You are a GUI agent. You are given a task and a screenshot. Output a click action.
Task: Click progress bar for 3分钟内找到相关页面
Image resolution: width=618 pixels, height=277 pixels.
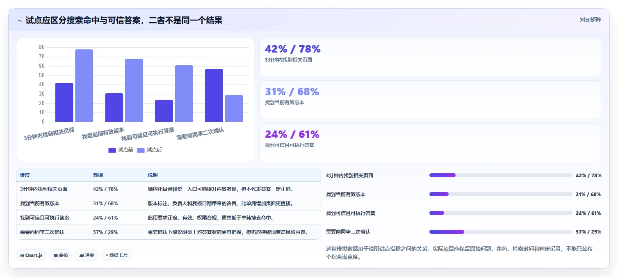click(501, 175)
